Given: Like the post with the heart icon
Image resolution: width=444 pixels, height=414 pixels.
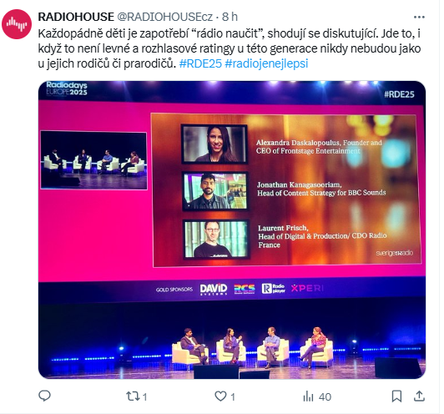Looking at the screenshot, I should point(220,396).
